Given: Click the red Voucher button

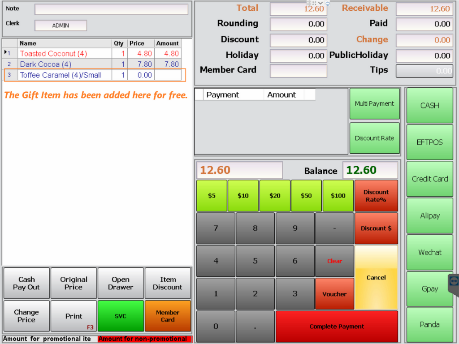Looking at the screenshot, I should [334, 294].
